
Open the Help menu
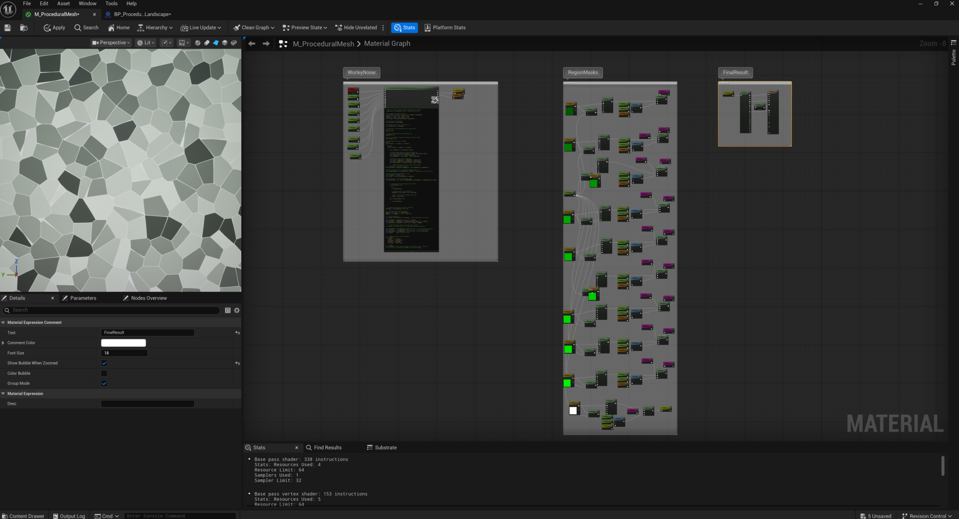click(132, 3)
